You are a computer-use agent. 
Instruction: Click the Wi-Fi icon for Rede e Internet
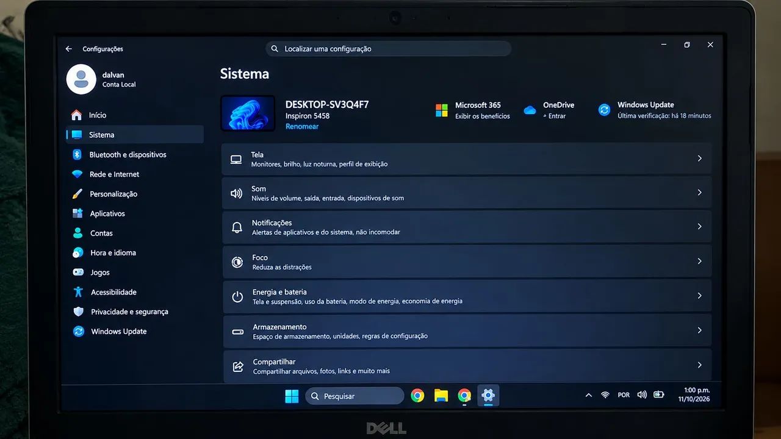point(77,174)
